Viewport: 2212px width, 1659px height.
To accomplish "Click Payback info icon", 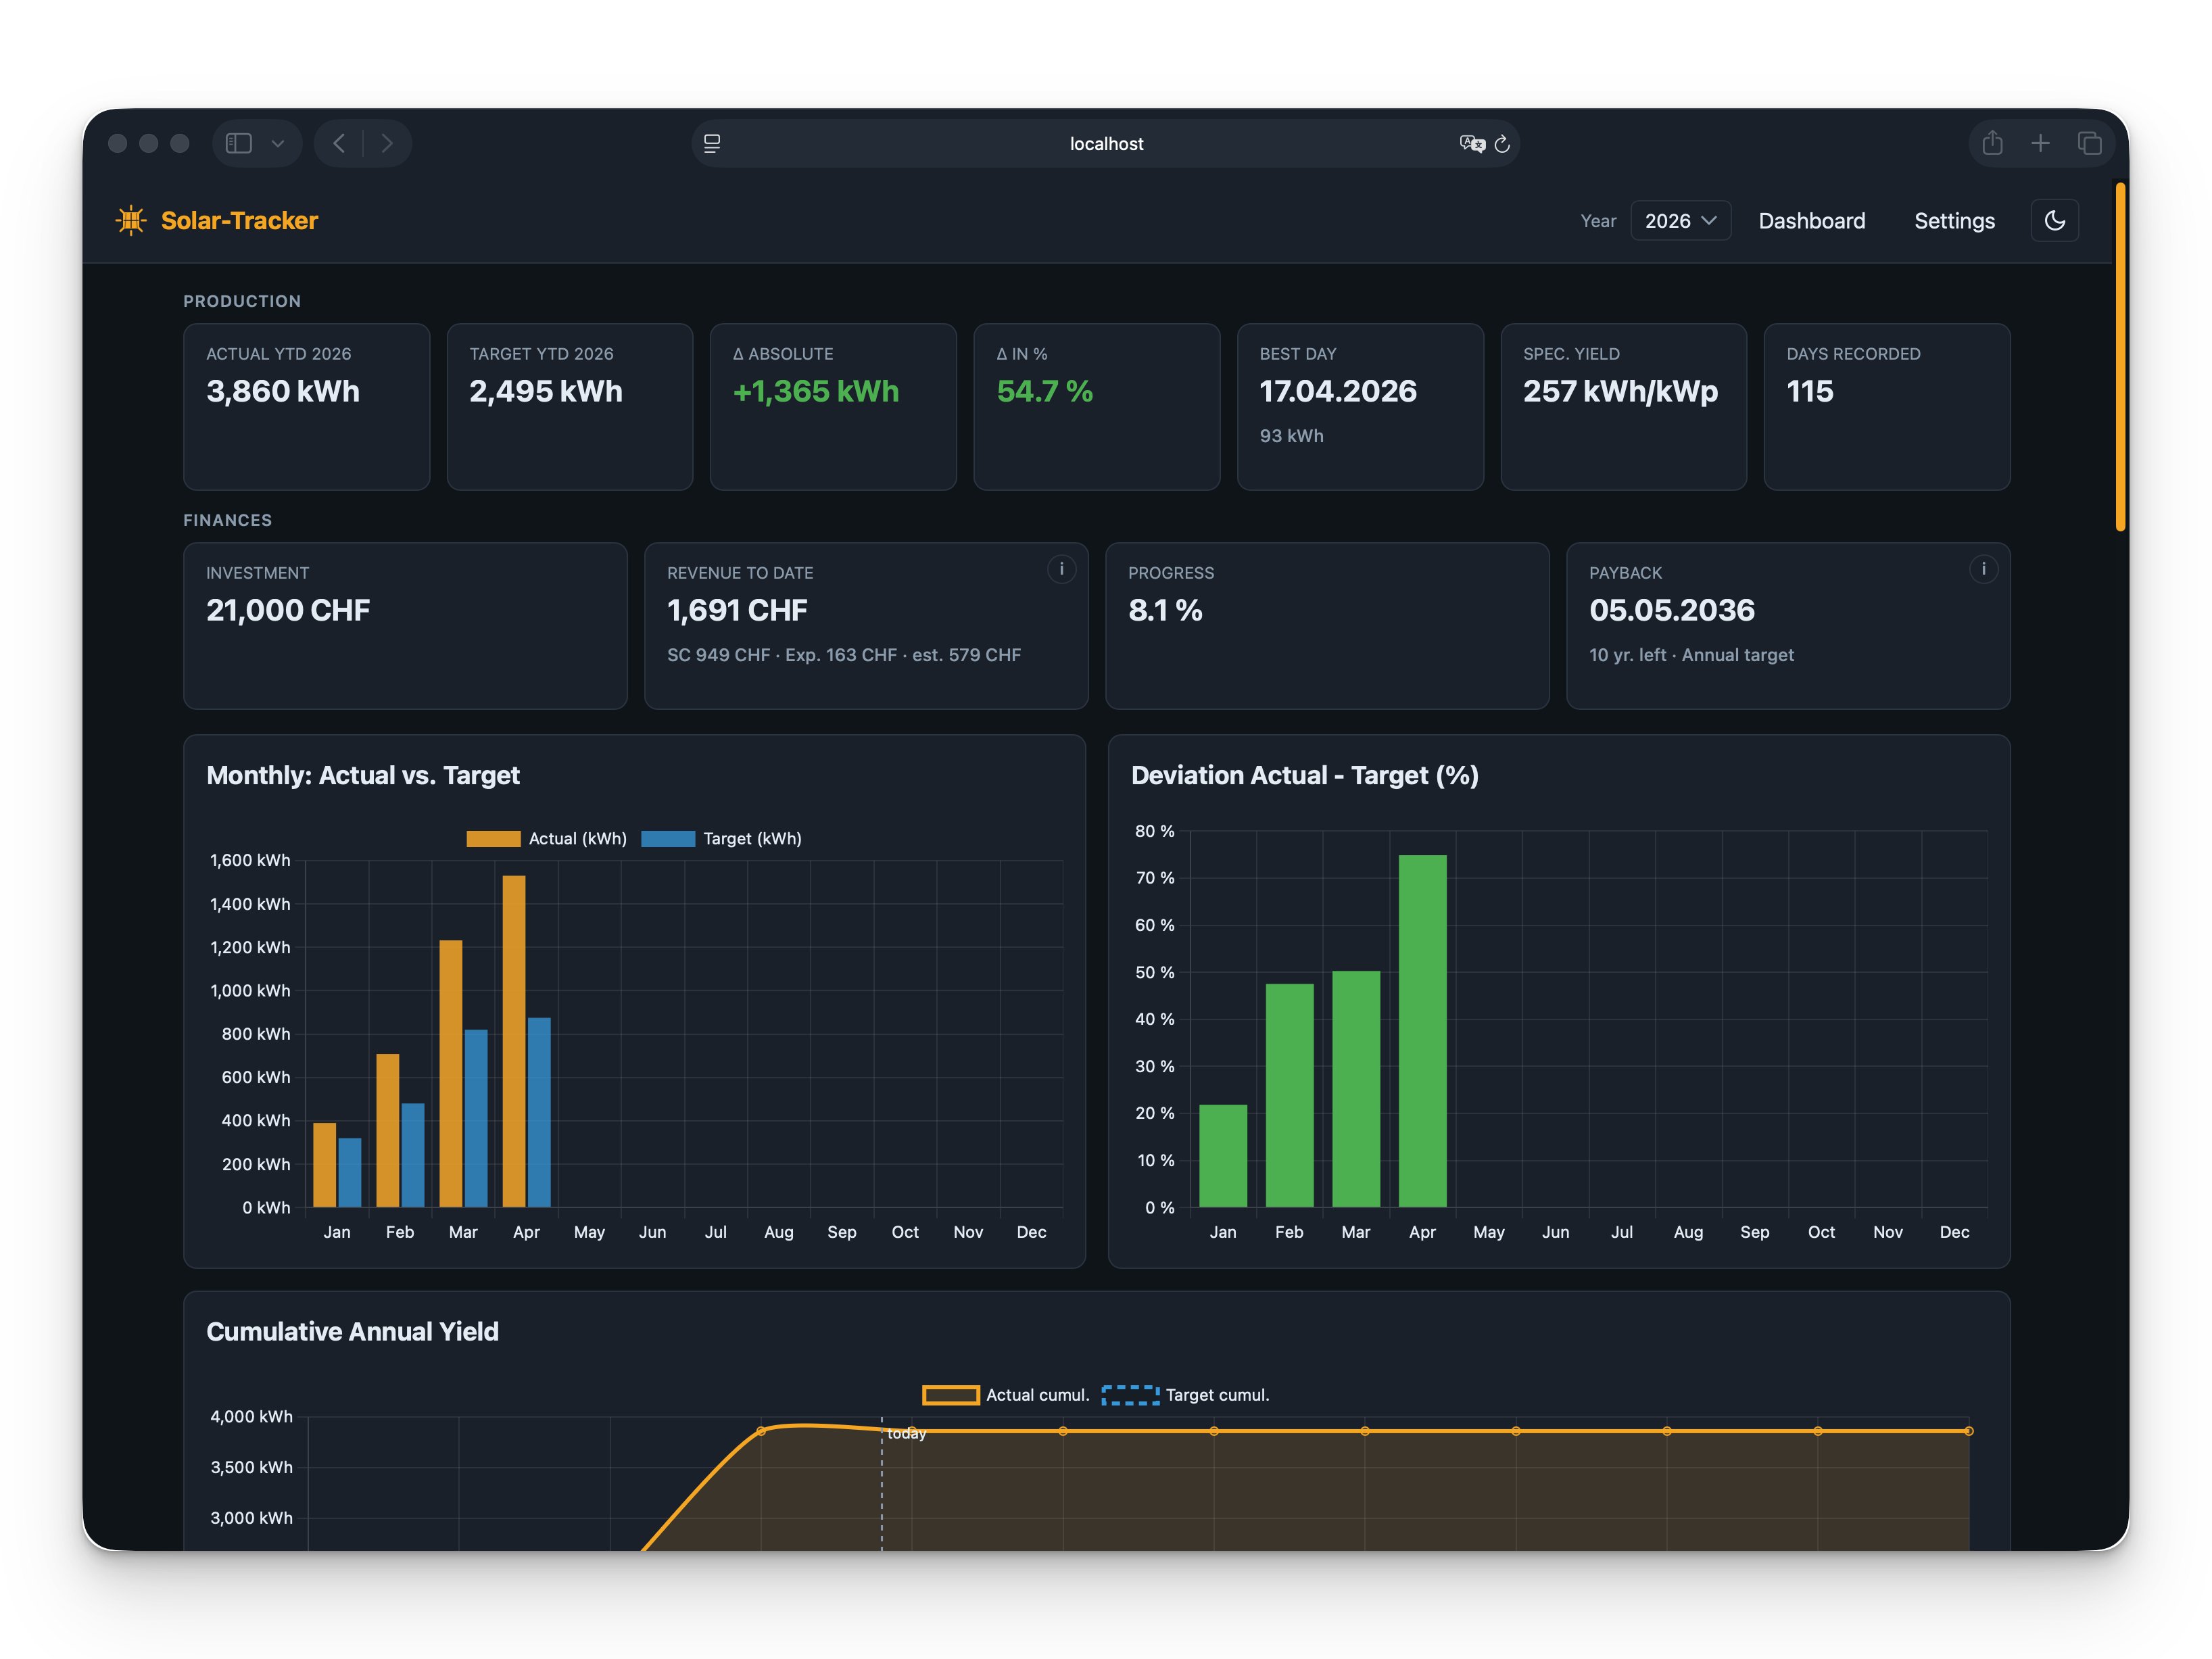I will [x=1983, y=569].
